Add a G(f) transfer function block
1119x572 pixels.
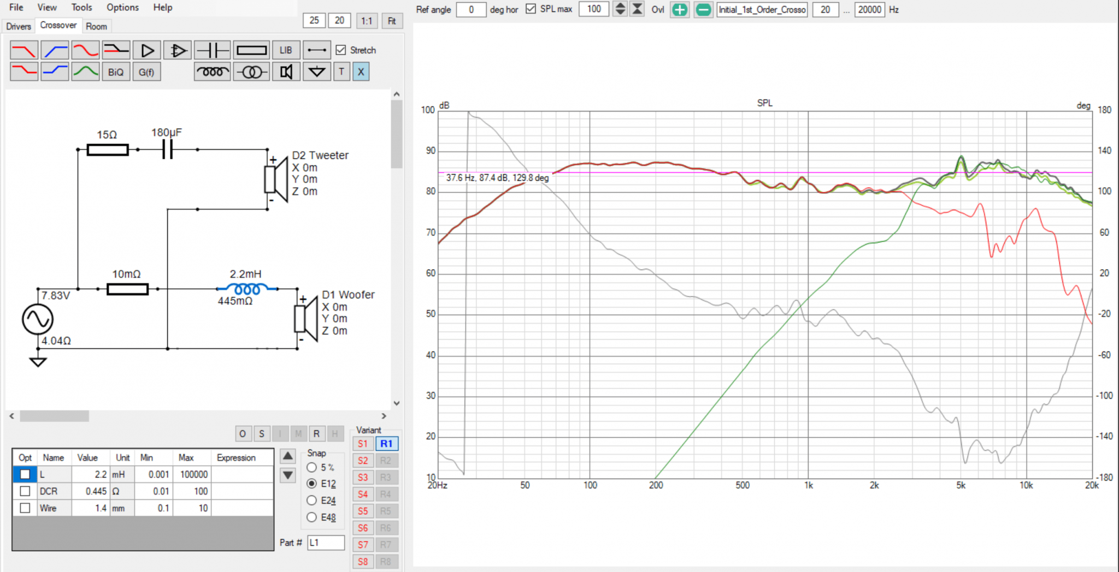[146, 71]
